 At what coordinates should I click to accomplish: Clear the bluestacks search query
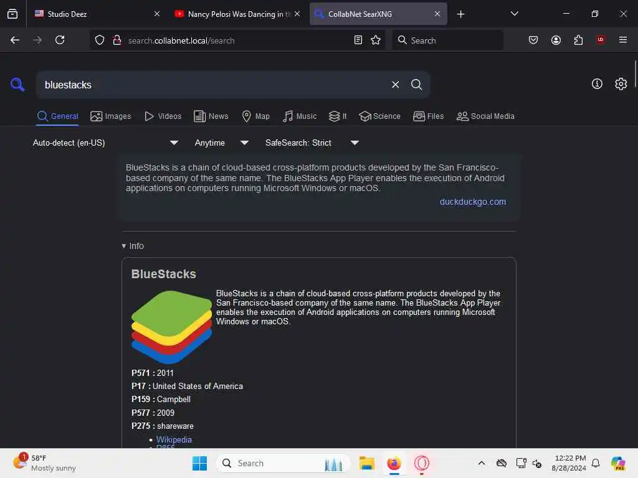pos(395,85)
